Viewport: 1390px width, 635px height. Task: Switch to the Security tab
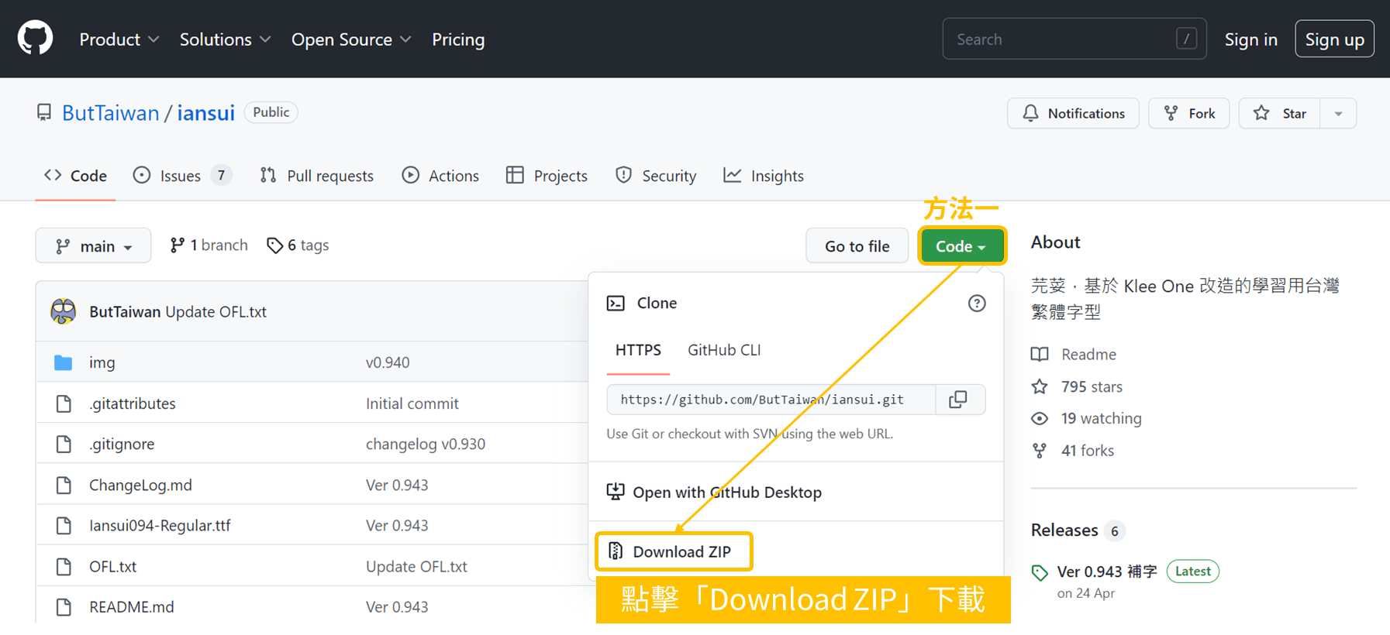click(x=656, y=176)
